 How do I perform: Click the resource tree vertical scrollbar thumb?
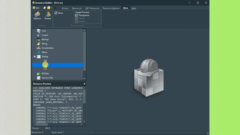84,51
